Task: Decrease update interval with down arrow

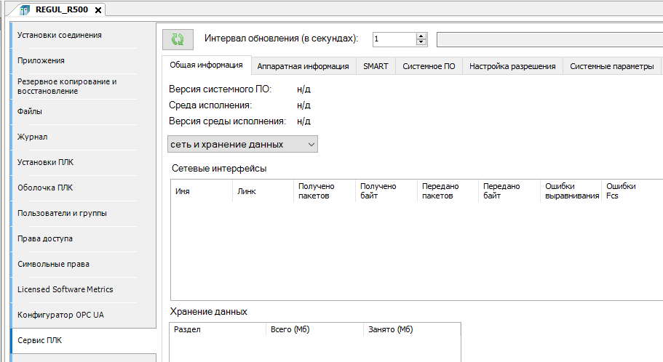Action: click(x=421, y=42)
